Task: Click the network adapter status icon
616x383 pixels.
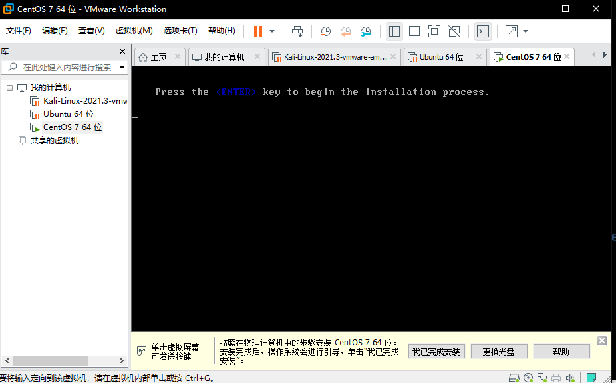Action: [543, 377]
